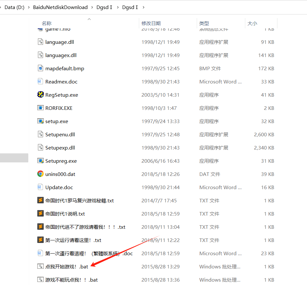Open the dropdown chevron after BaiduNetdiskDownload
The image size is (307, 290).
point(92,7)
